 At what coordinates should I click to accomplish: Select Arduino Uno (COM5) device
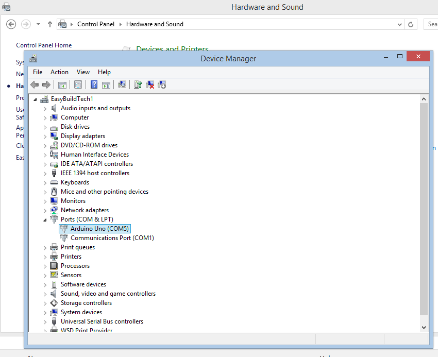click(100, 229)
